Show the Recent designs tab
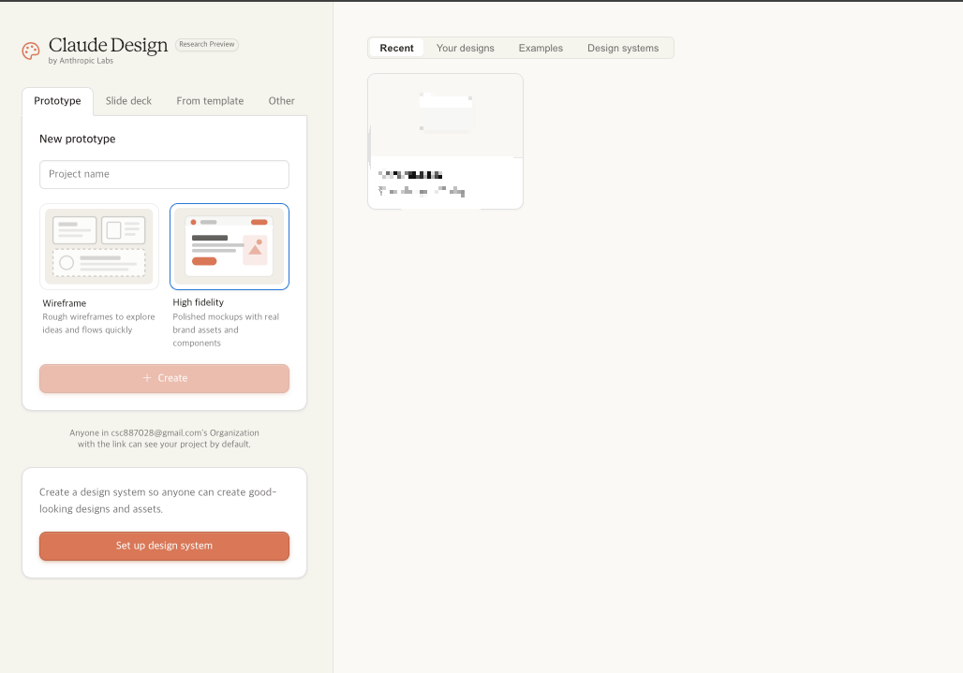963x673 pixels. 396,48
